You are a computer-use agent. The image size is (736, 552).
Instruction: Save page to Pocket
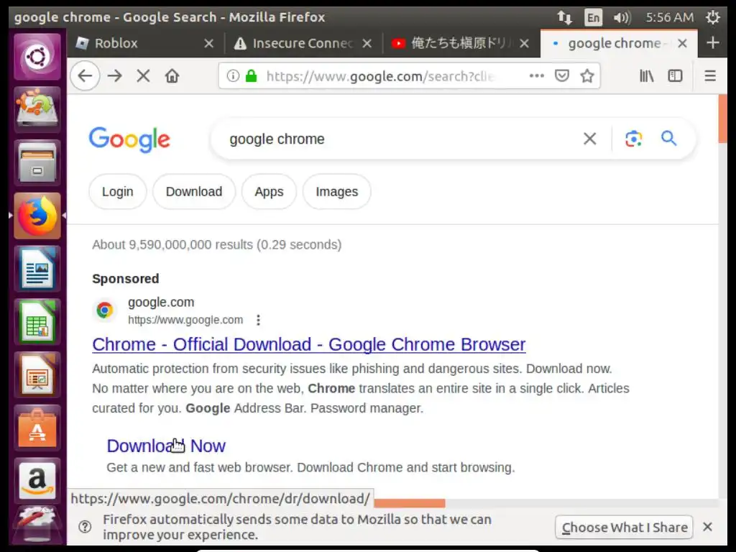[562, 75]
